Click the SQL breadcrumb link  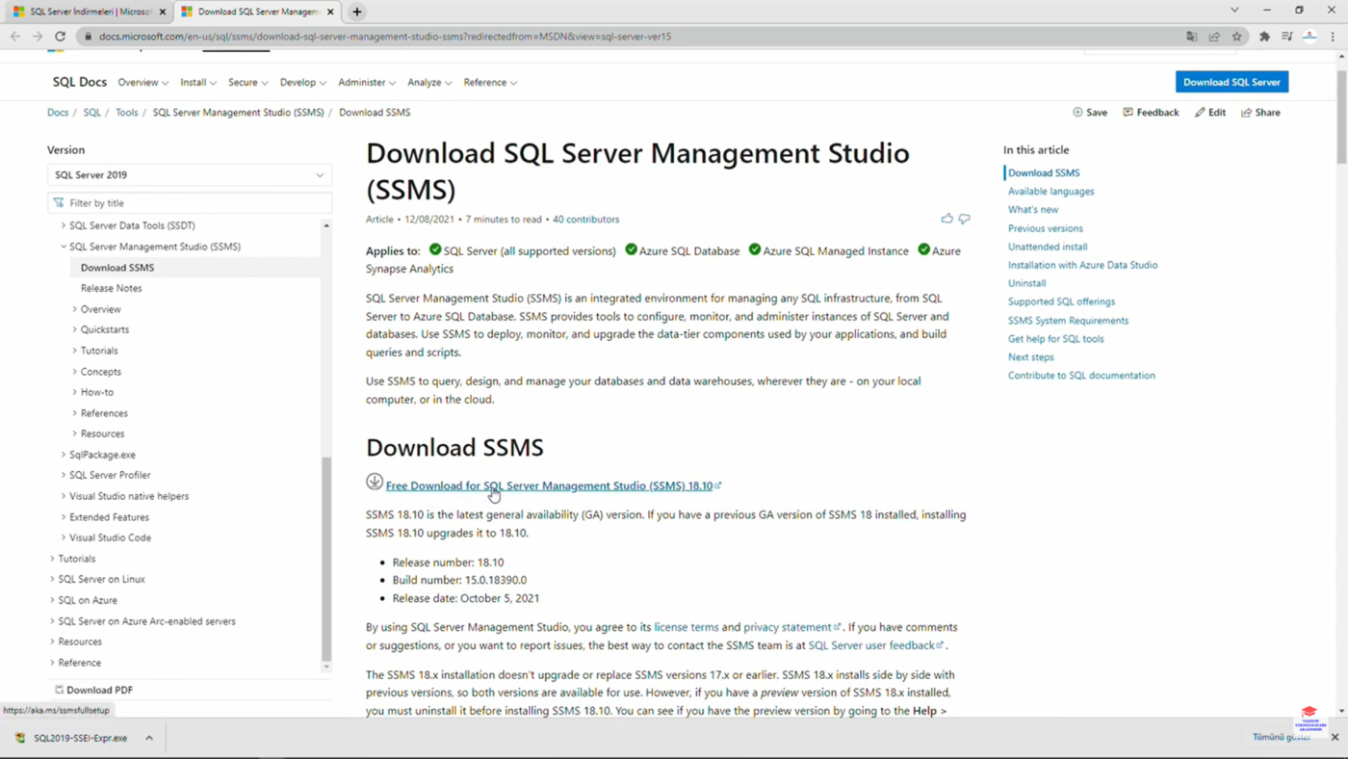(91, 113)
